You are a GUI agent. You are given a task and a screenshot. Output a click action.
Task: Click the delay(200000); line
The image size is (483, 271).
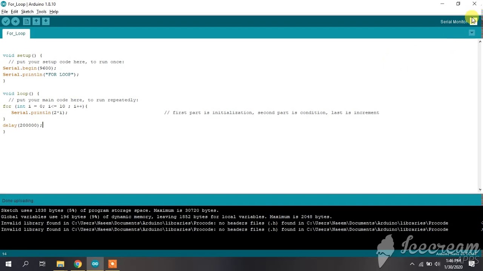[x=23, y=125]
